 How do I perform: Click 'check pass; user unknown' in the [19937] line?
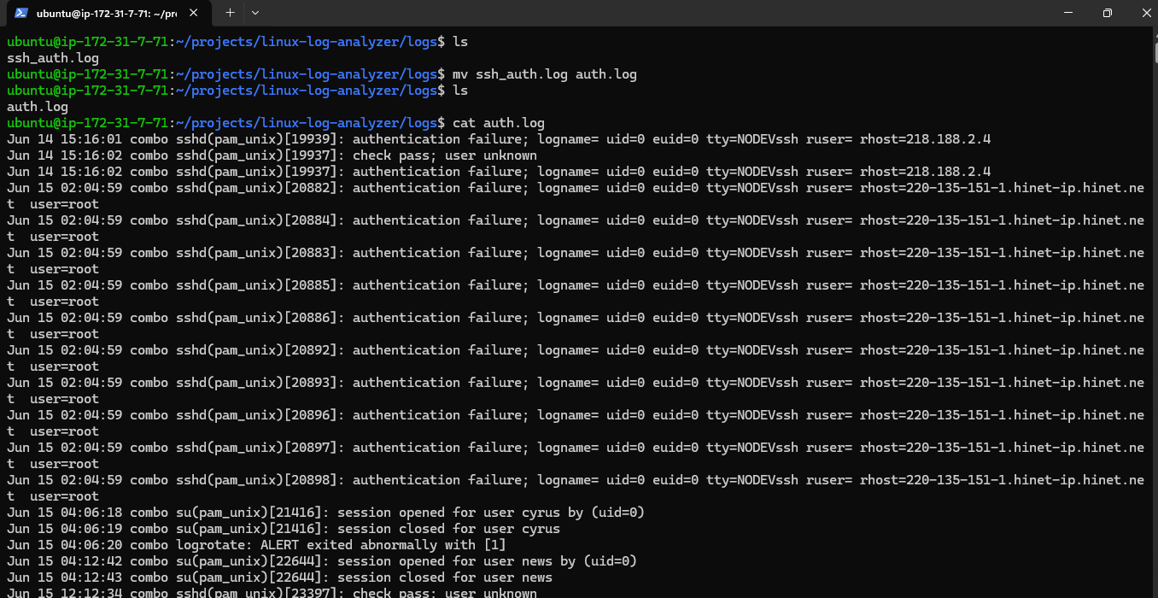[x=445, y=155]
